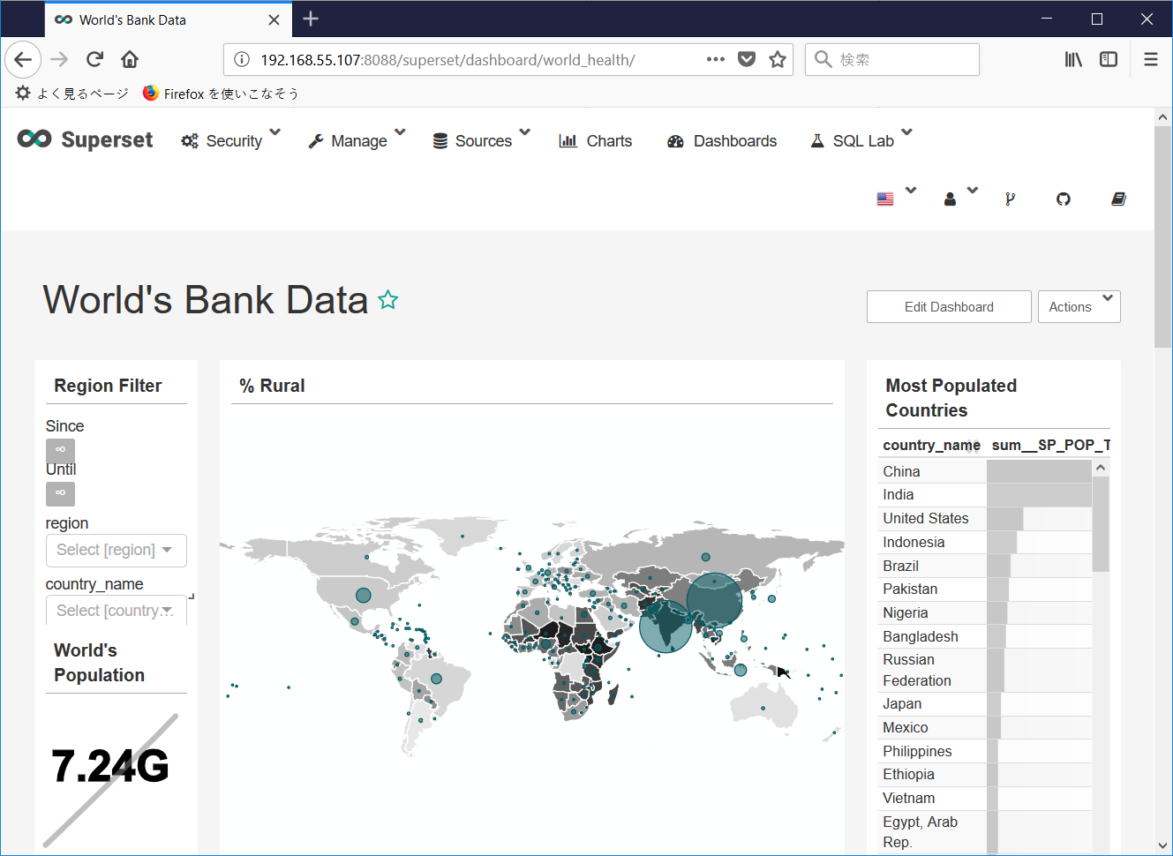Open the Firefox sidebar toggle
Screen dimensions: 1173x856
pyautogui.click(x=1109, y=59)
